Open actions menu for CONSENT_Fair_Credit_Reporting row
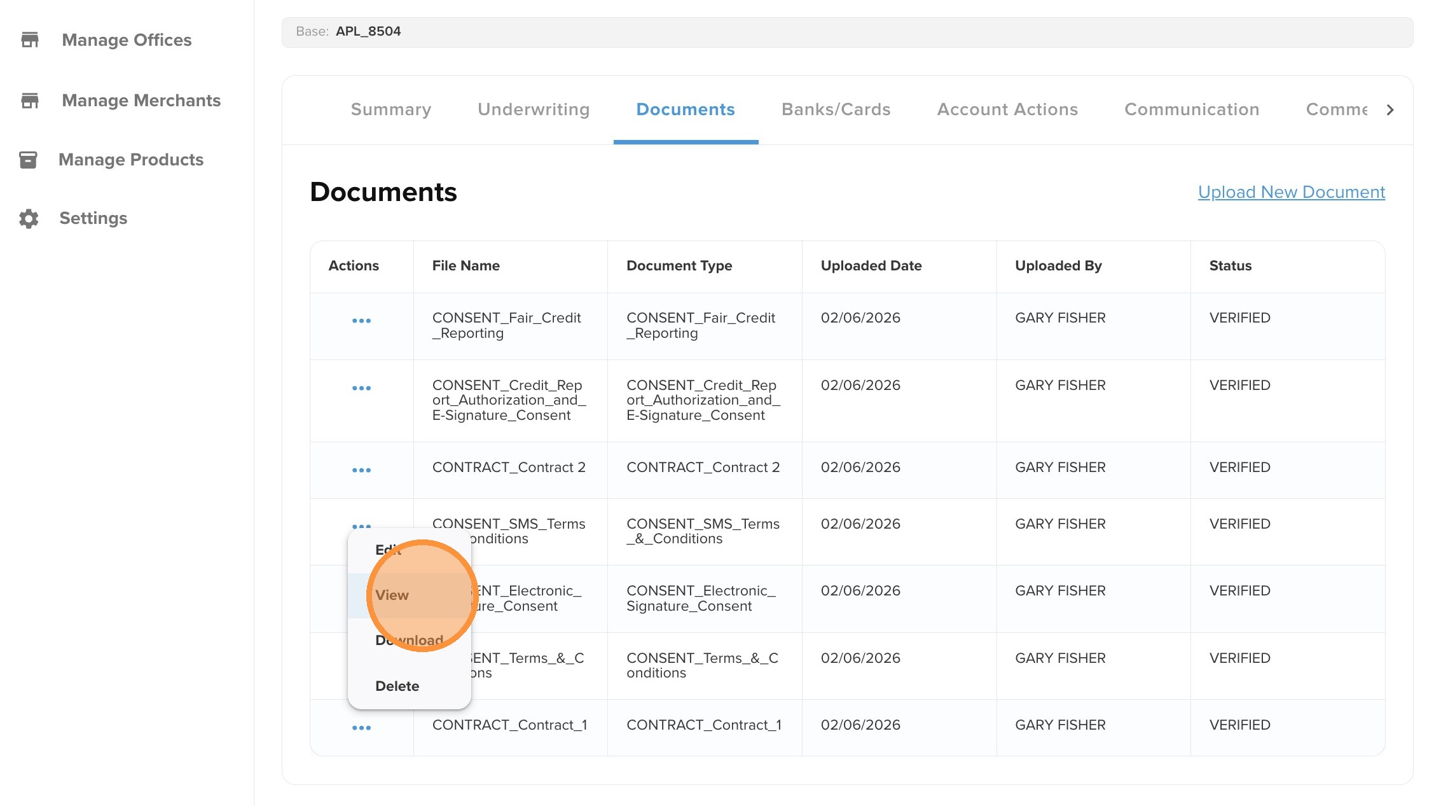 click(361, 321)
